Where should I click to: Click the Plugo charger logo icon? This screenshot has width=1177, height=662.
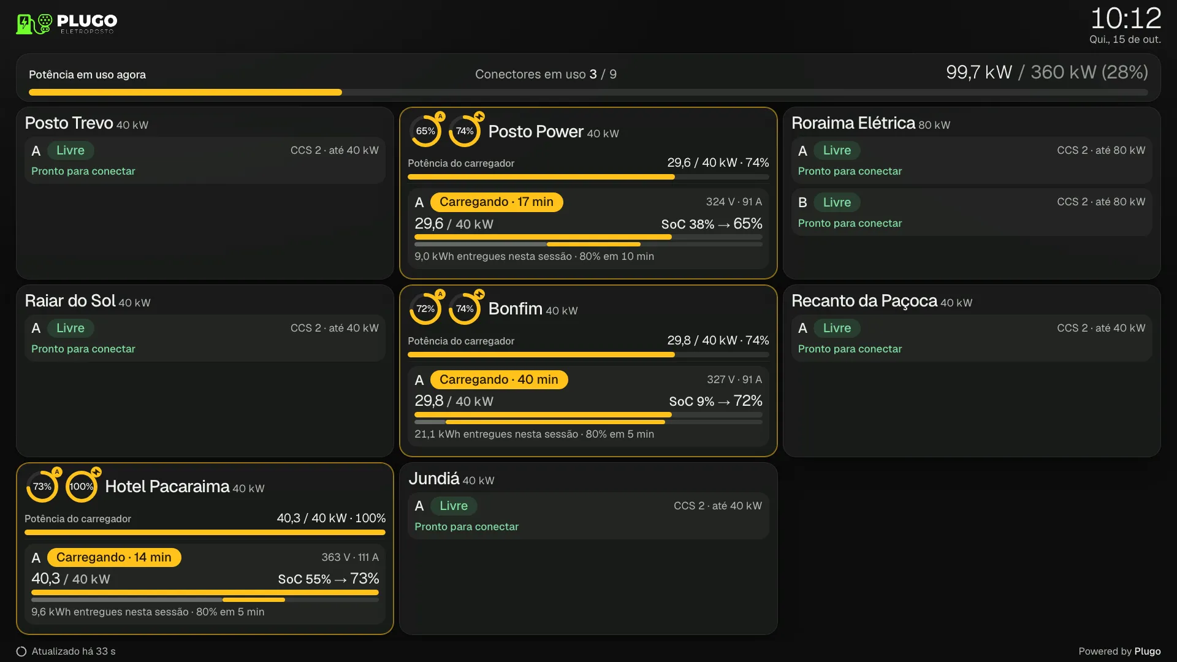click(x=34, y=24)
